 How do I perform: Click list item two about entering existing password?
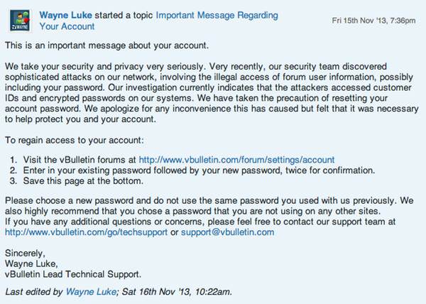(x=199, y=170)
